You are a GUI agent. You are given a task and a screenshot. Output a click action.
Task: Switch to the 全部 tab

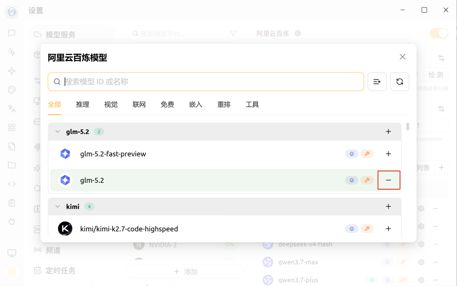click(54, 105)
